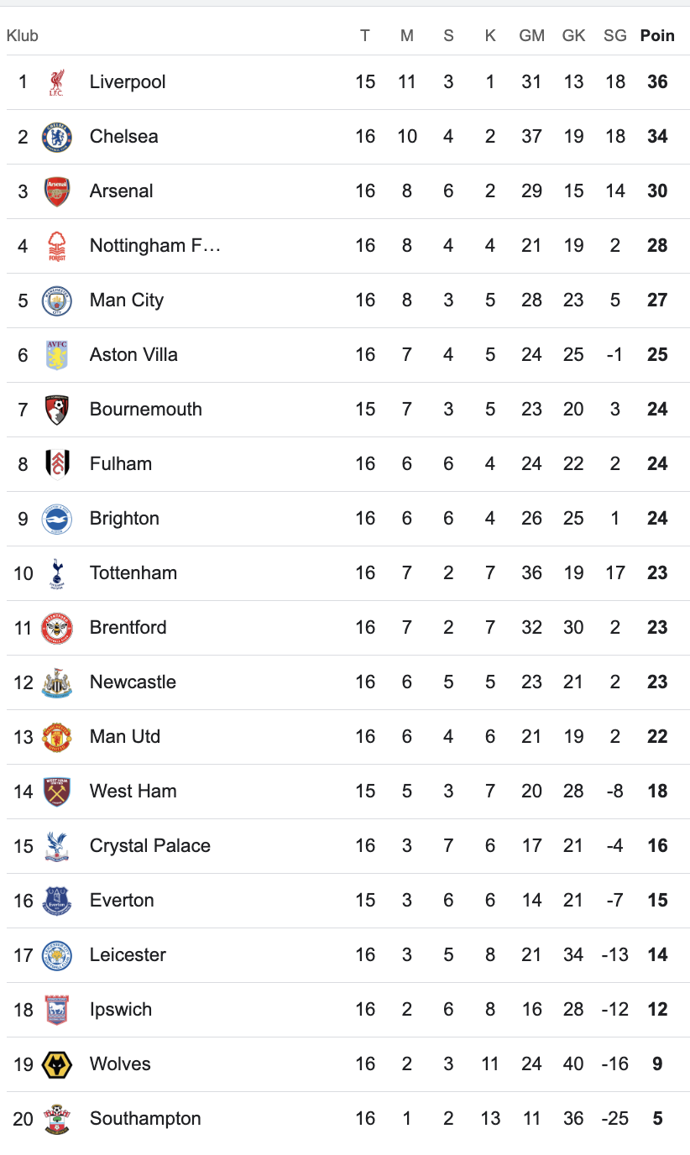Open the West Ham team link

[x=133, y=792]
